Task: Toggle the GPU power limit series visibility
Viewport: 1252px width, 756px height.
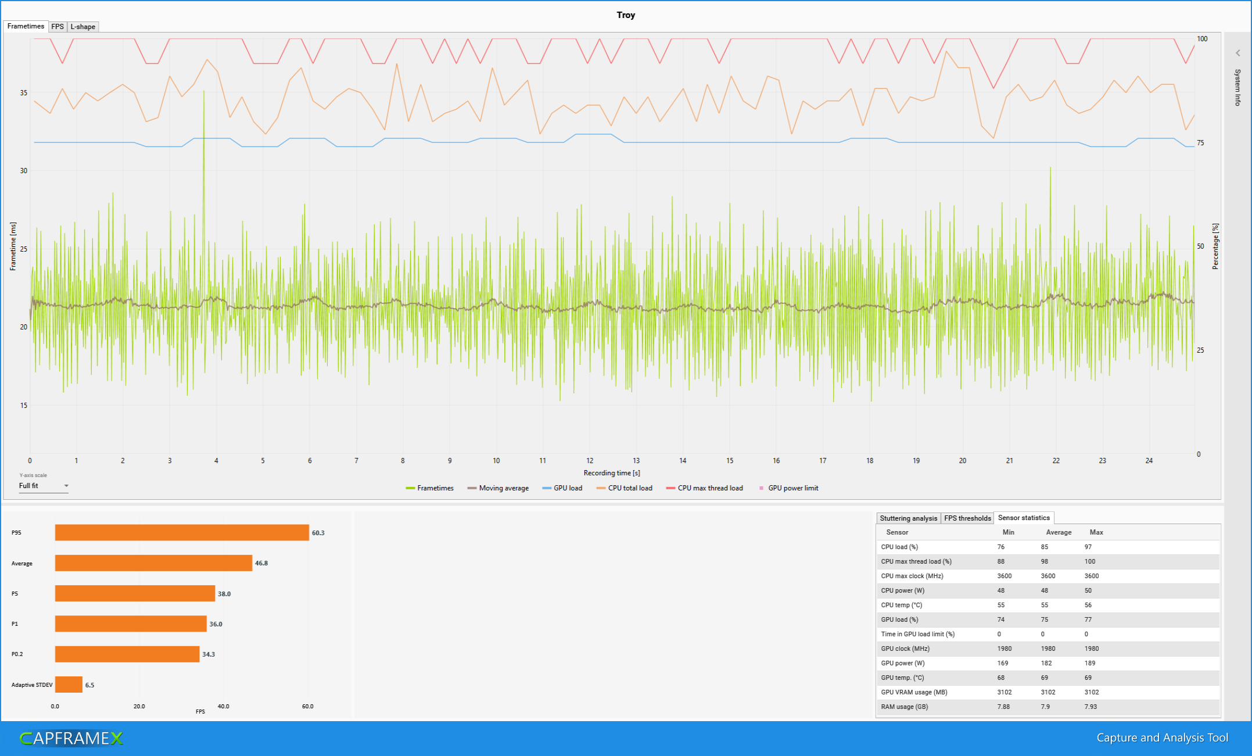Action: (x=789, y=488)
